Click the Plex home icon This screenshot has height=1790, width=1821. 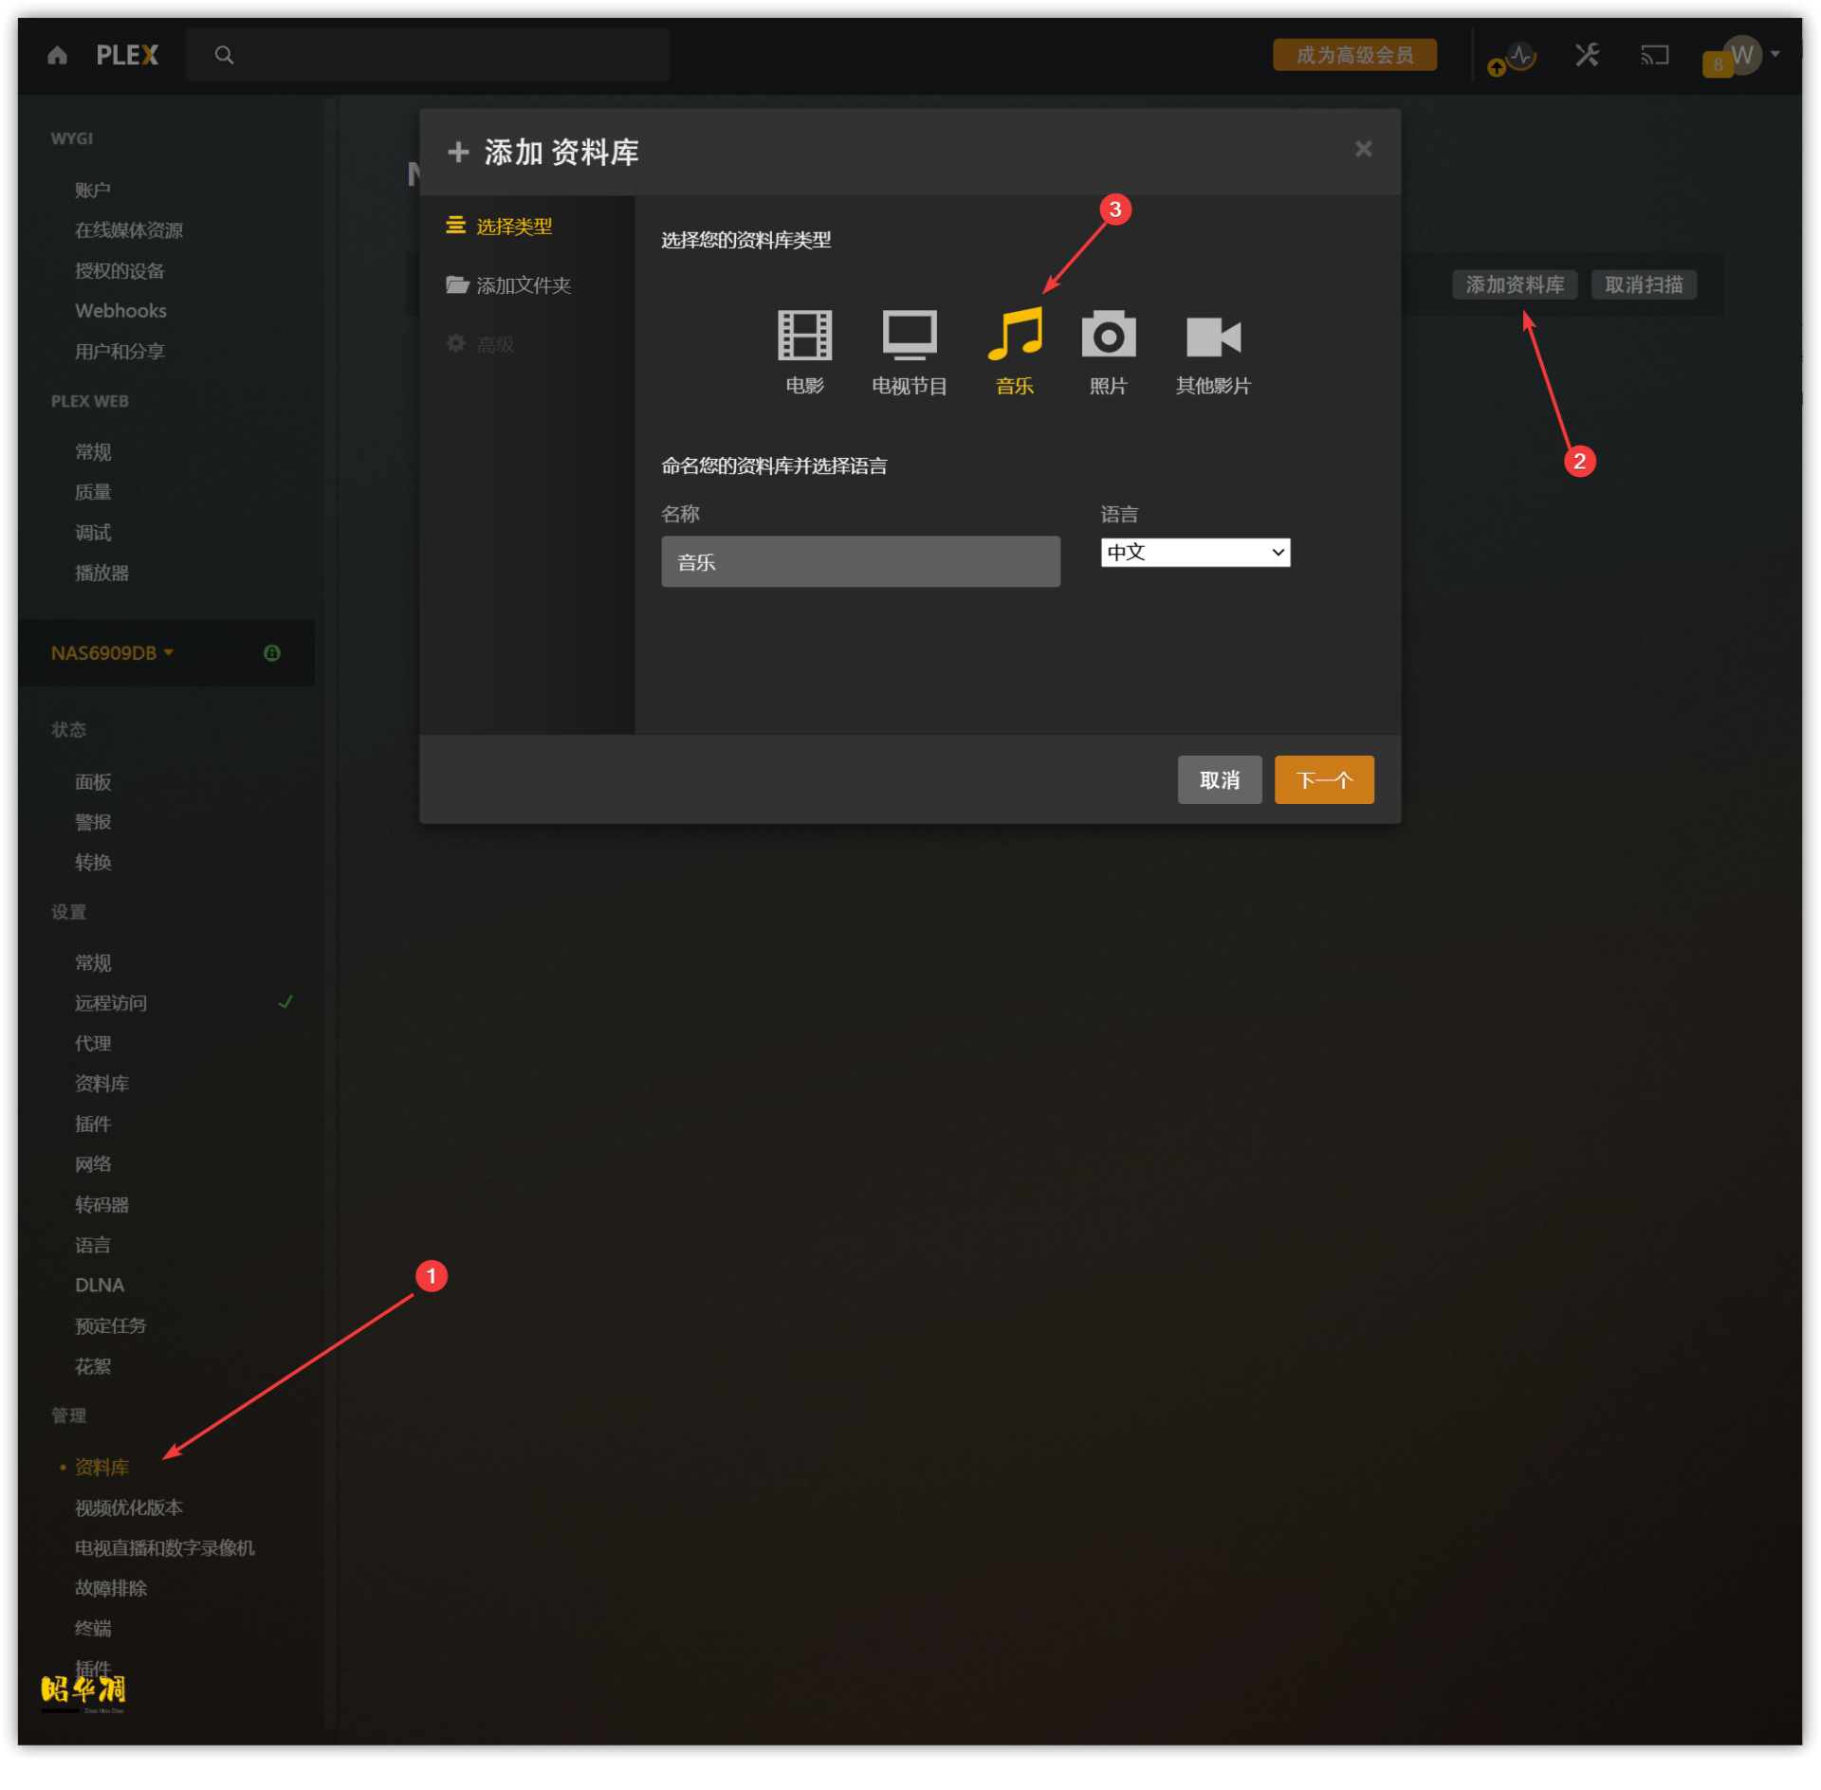pyautogui.click(x=57, y=55)
